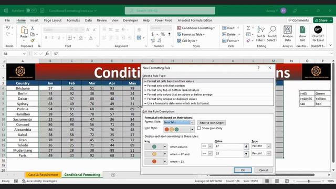Expand the Name Box dropdown arrow
The height and width of the screenshot is (189, 336).
(24, 54)
